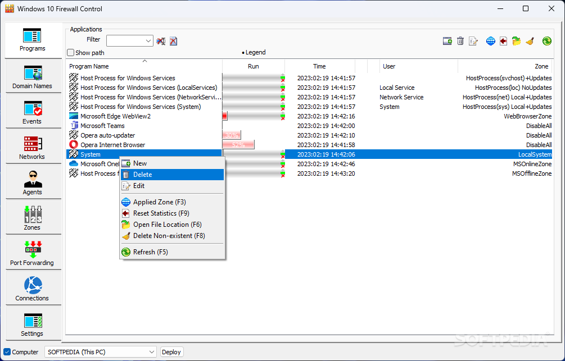Screen dimensions: 565x361
Task: Open the Programs panel
Action: [33, 40]
